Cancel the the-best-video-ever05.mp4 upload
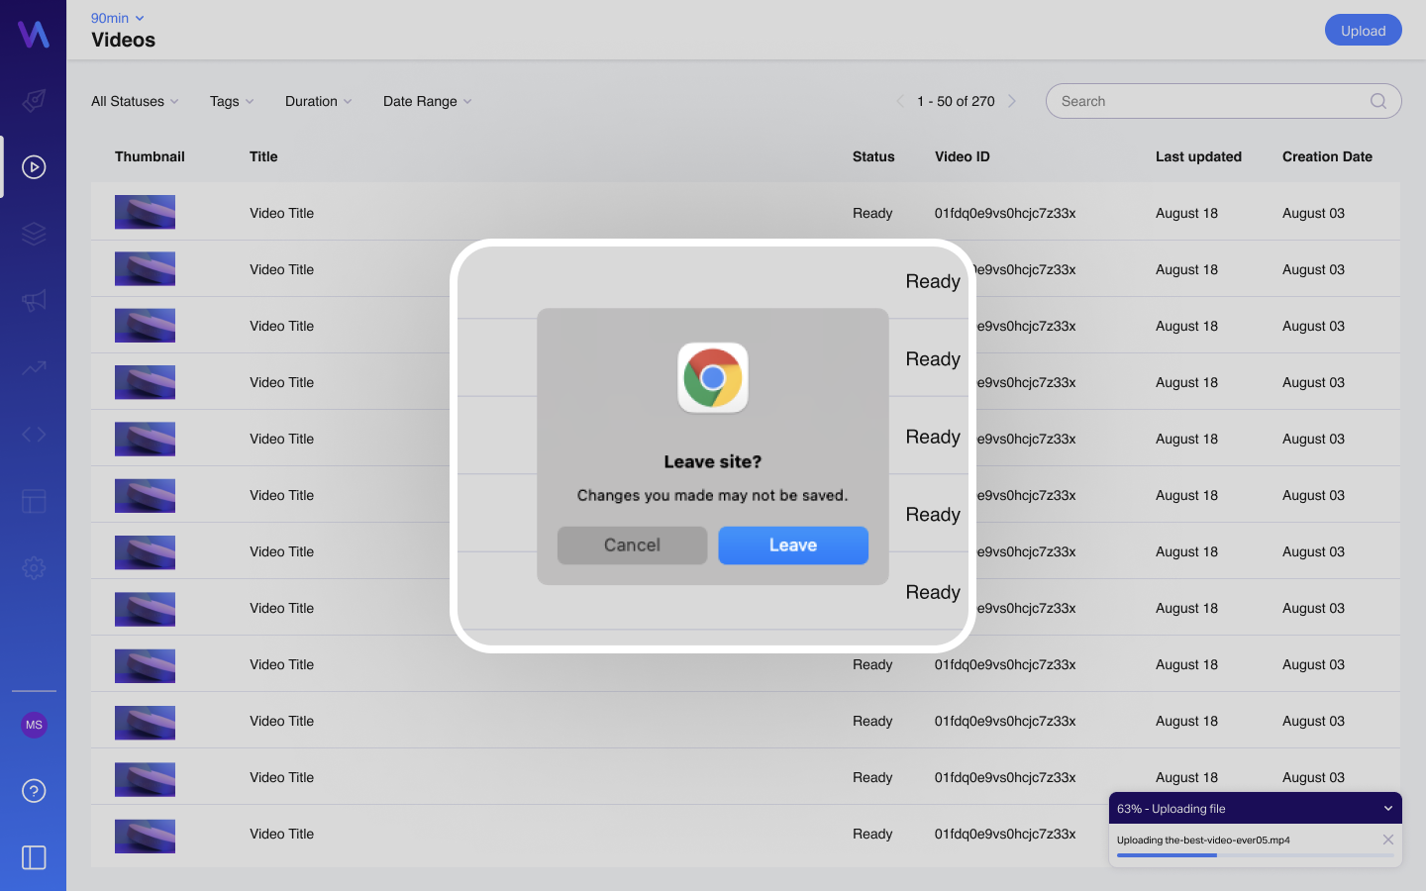Image resolution: width=1426 pixels, height=891 pixels. [1388, 840]
